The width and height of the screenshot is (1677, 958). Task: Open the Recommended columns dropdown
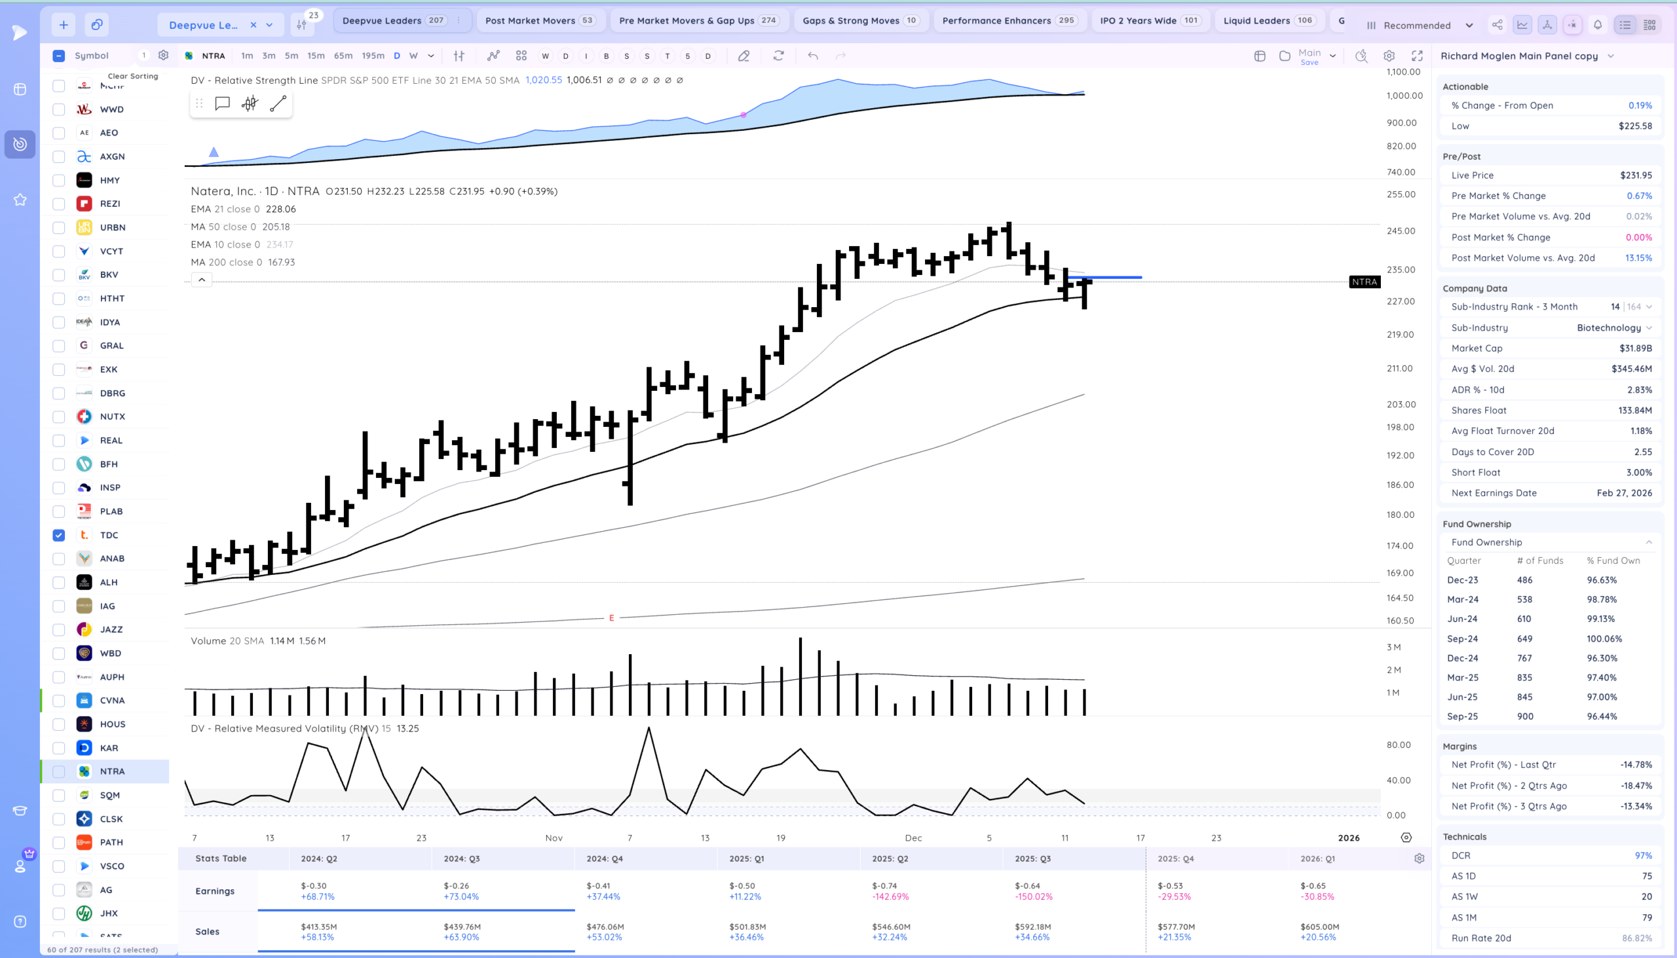[x=1420, y=25]
